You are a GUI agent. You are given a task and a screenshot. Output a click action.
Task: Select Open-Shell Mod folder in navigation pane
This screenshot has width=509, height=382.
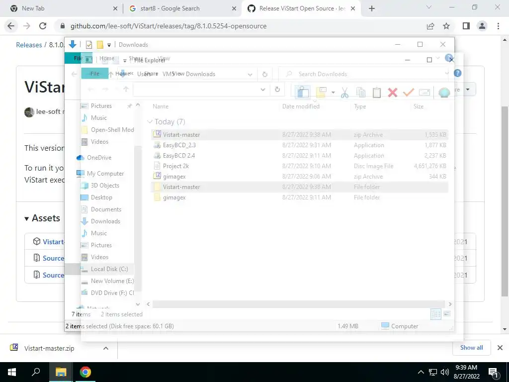[x=112, y=130]
